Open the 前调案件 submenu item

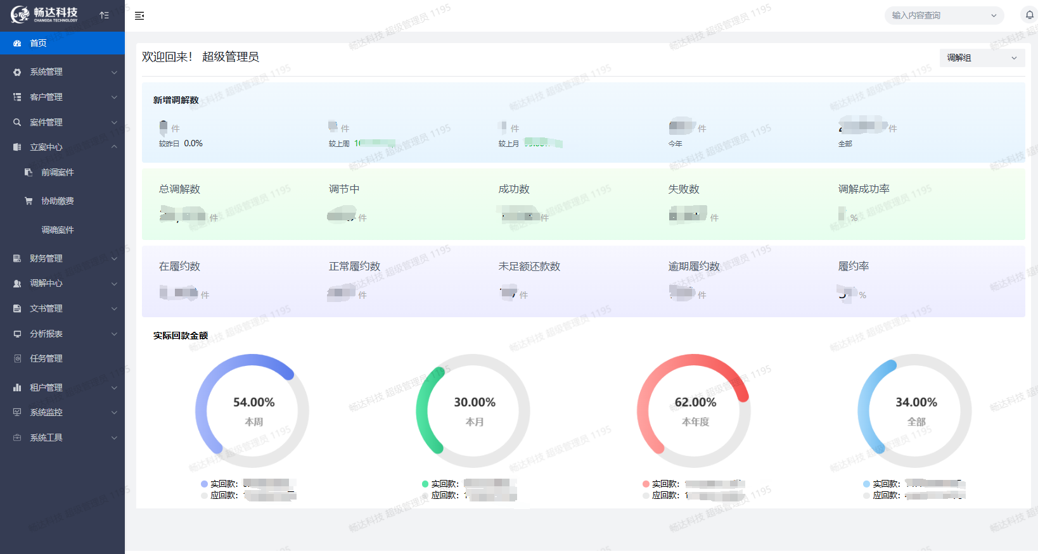(x=58, y=172)
